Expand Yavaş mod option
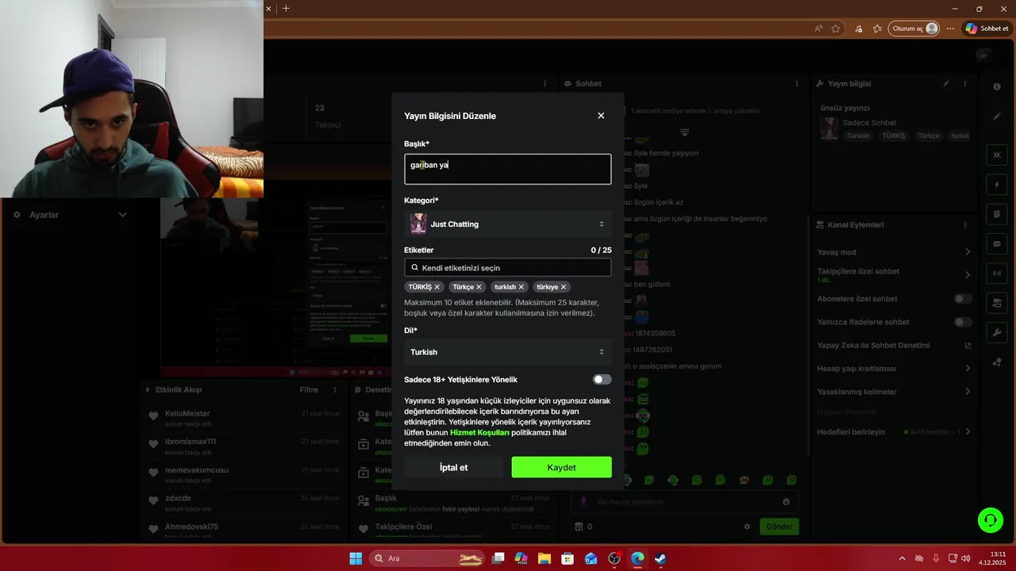Screen dimensions: 1016x571 point(968,252)
